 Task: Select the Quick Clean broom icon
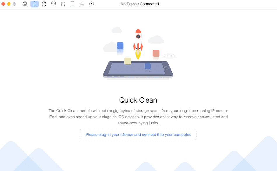point(34,4)
